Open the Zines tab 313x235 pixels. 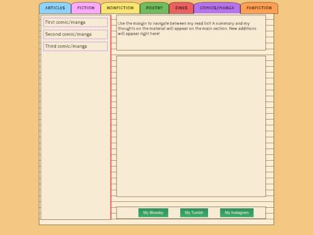tap(181, 8)
